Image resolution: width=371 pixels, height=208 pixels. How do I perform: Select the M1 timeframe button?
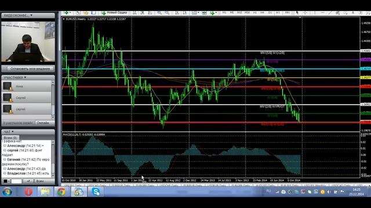point(224,13)
